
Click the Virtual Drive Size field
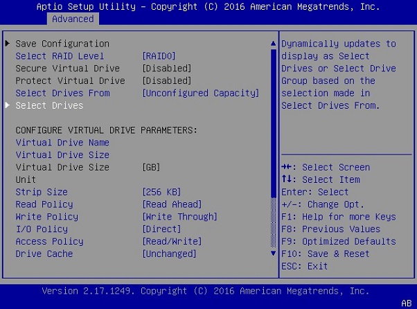62,155
